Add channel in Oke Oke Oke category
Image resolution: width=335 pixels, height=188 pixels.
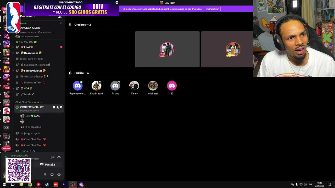61,42
